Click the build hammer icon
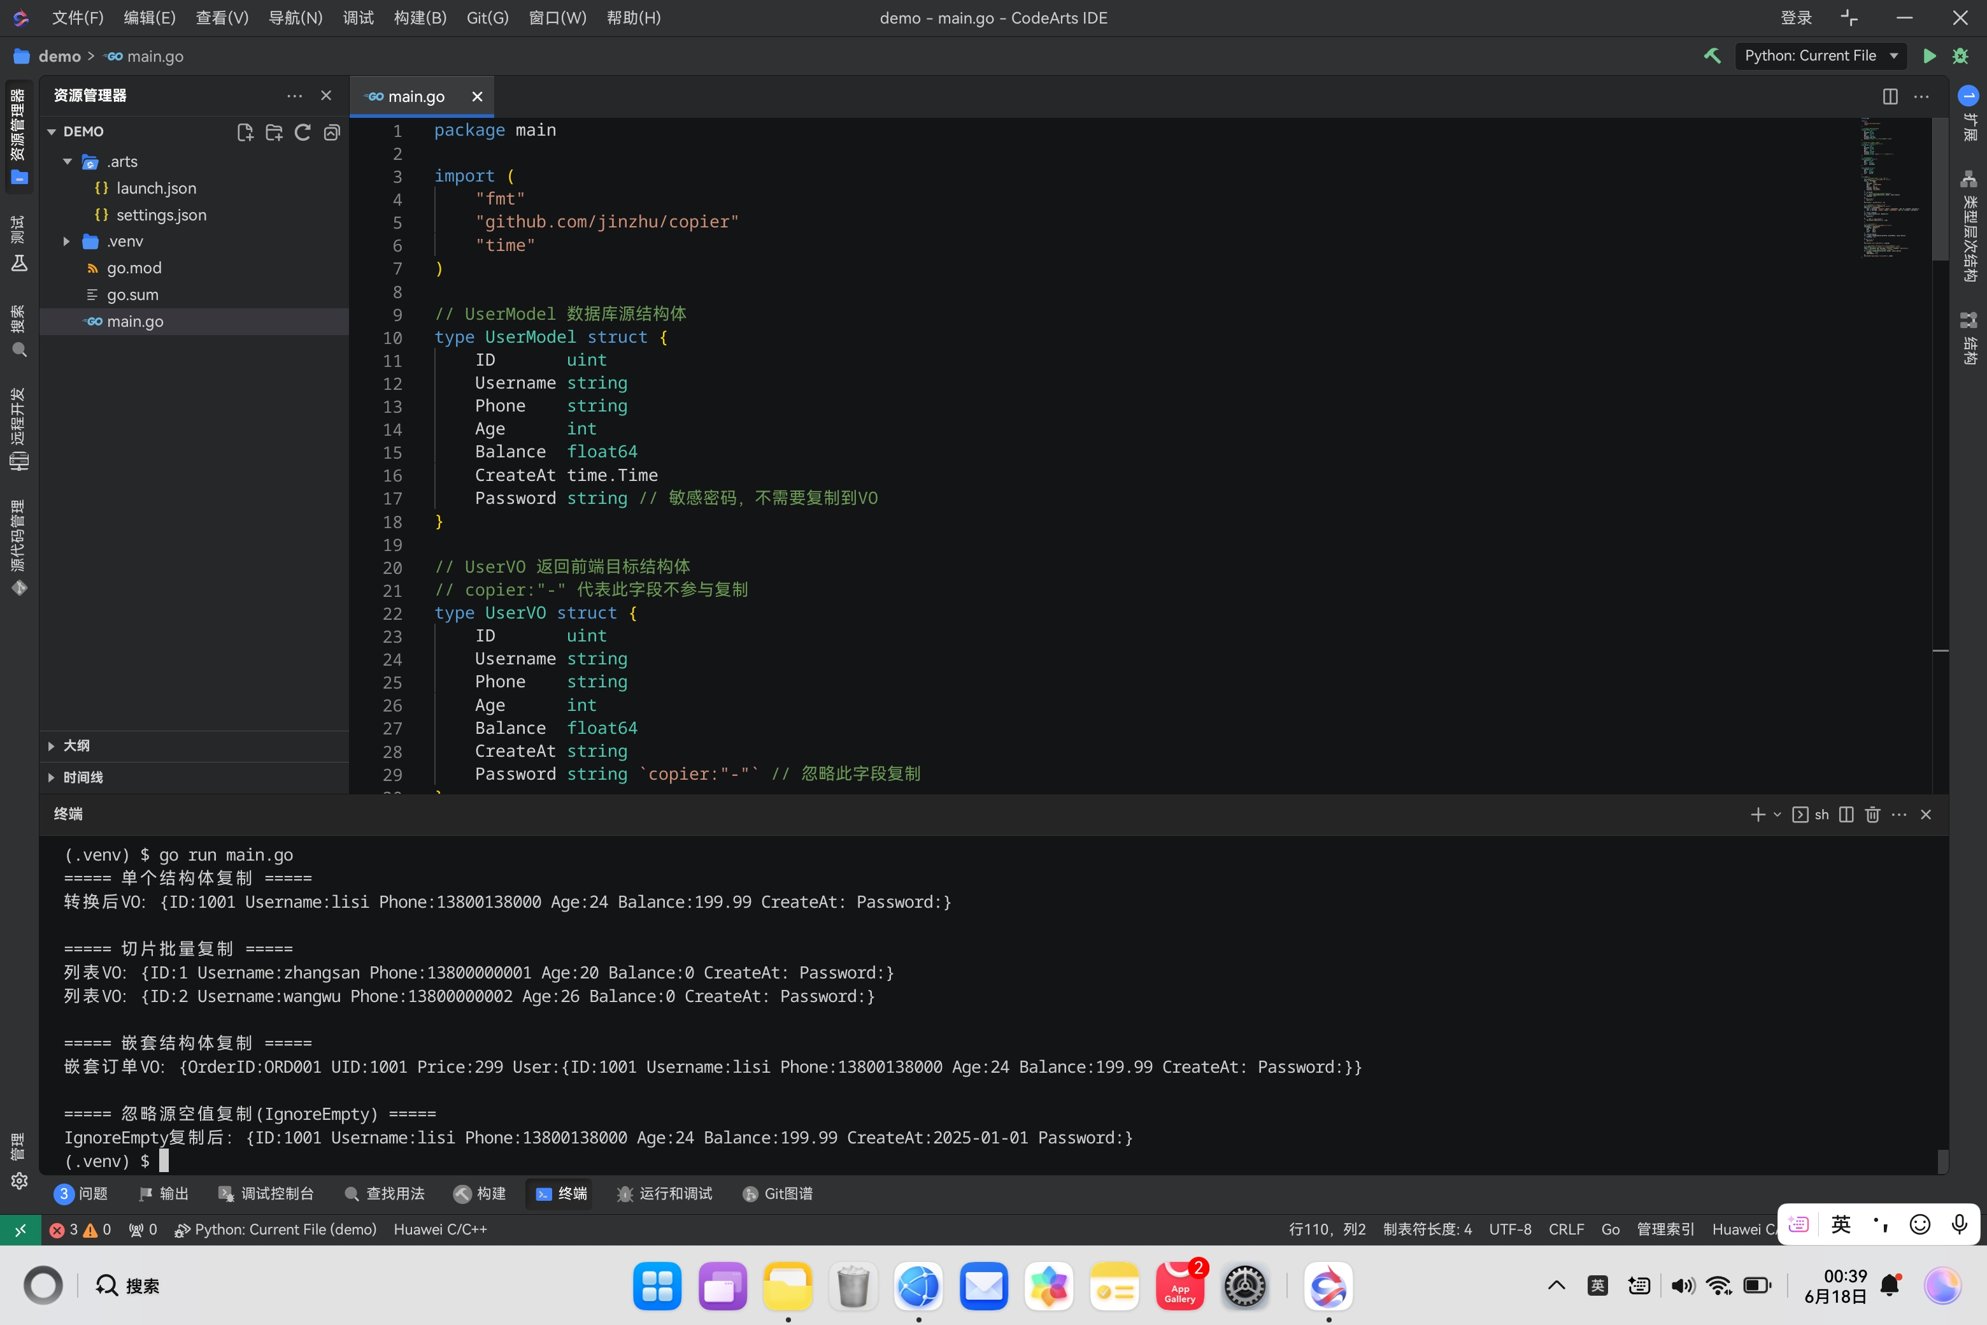 coord(1713,56)
